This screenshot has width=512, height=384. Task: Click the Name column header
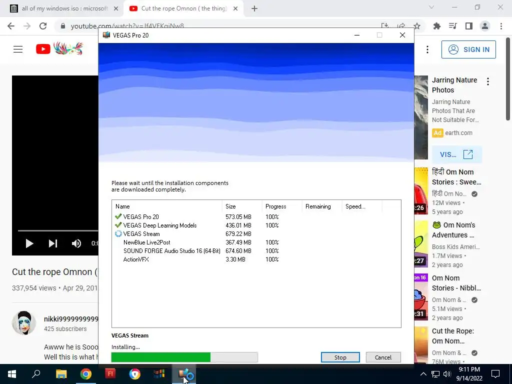tap(167, 206)
